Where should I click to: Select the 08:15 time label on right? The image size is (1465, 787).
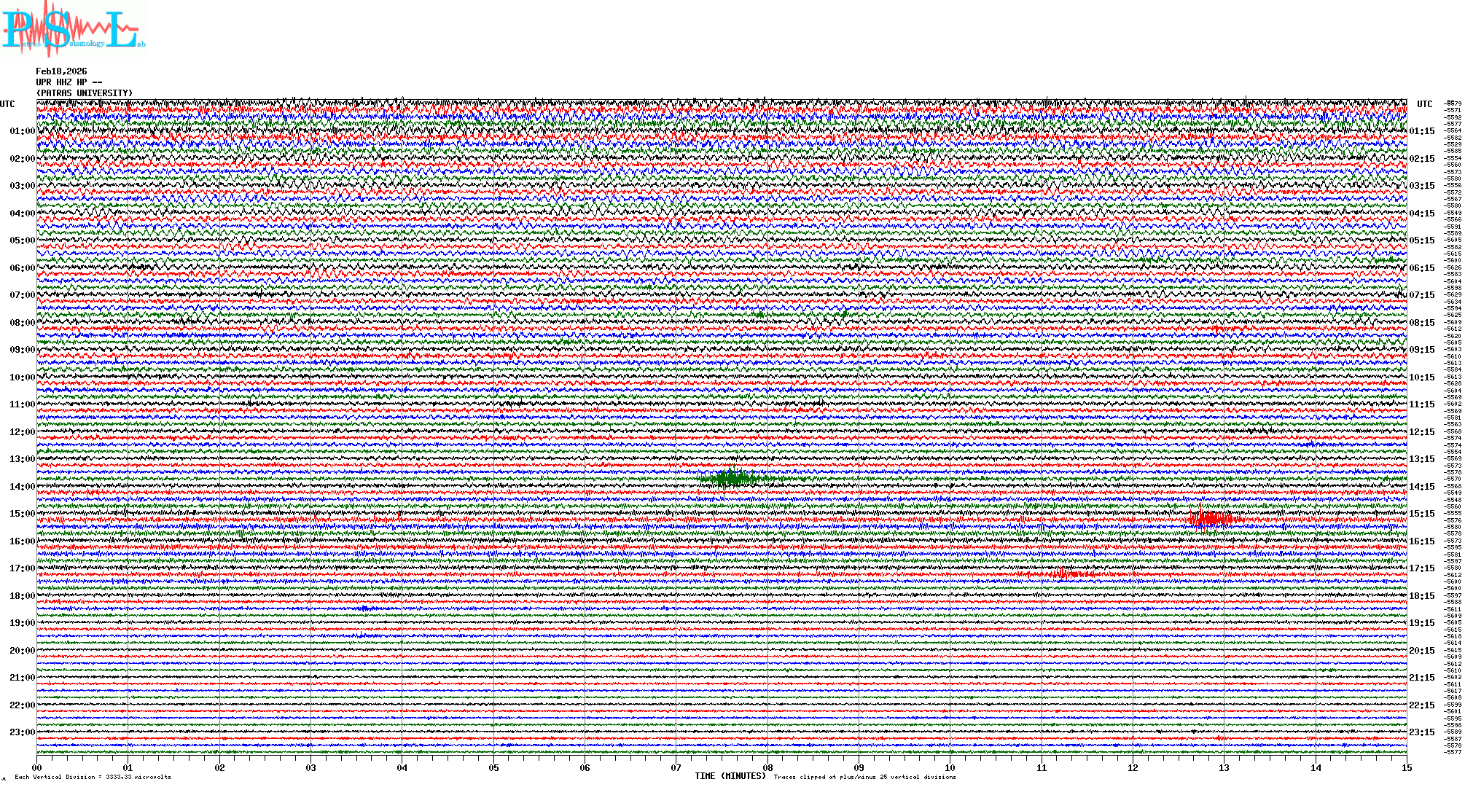click(x=1421, y=323)
